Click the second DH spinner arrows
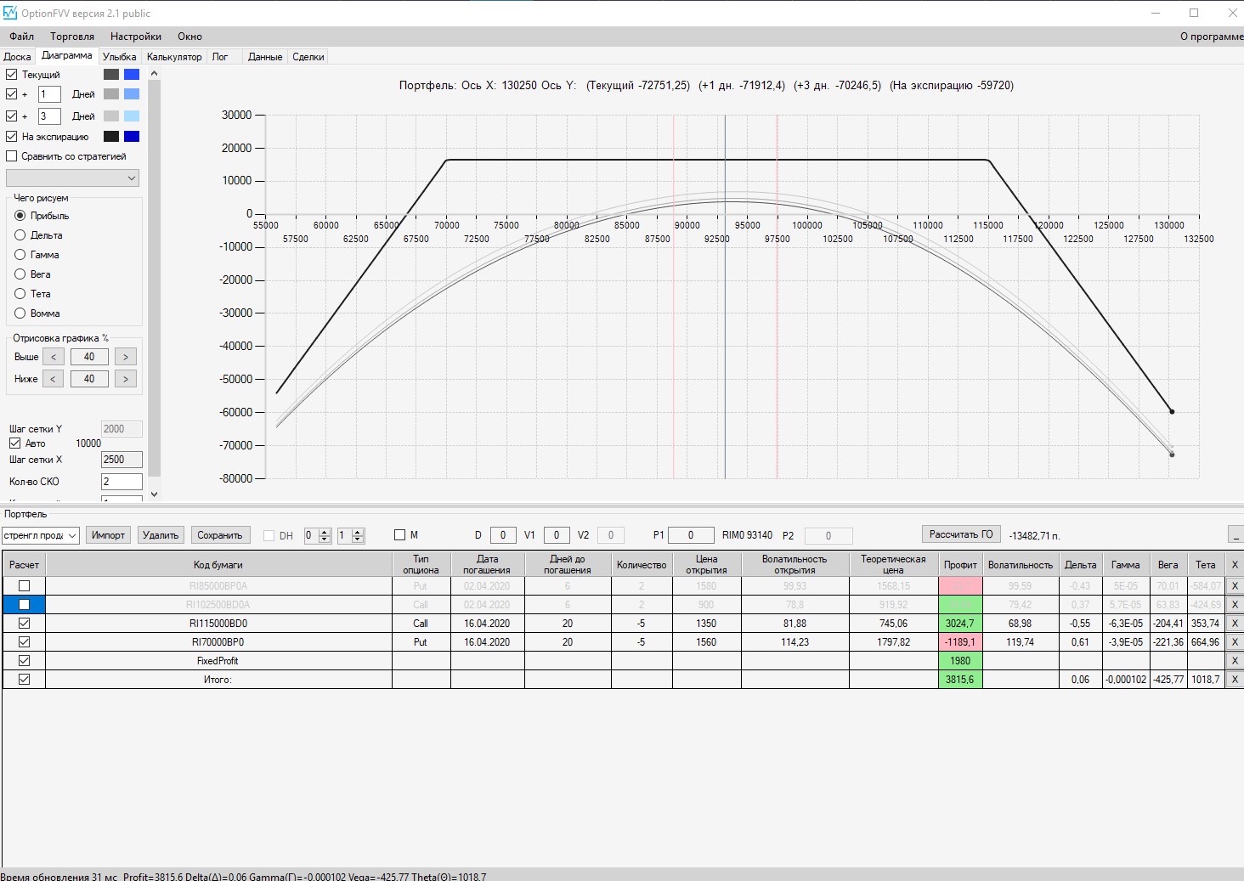This screenshot has width=1244, height=881. (358, 536)
